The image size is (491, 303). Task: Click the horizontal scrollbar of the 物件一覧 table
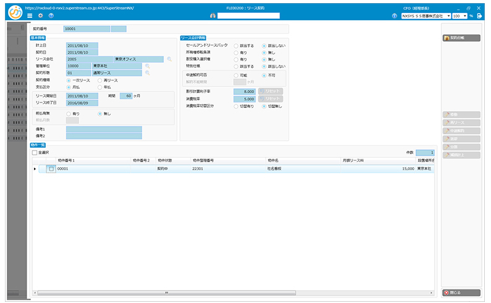click(x=166, y=293)
